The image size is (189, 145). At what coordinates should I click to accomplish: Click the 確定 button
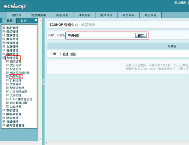[x=141, y=36]
